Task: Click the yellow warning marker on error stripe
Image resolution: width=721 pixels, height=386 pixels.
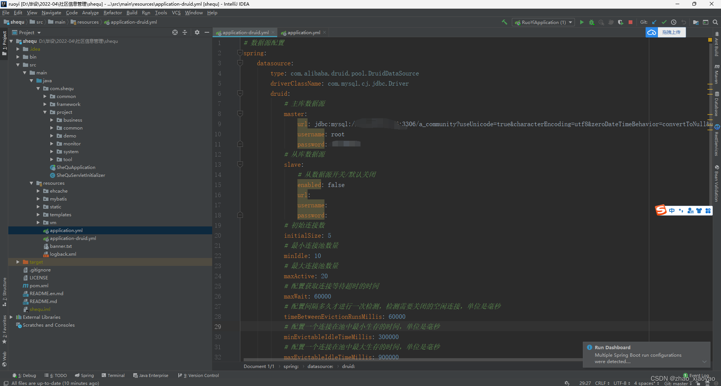Action: click(x=710, y=40)
